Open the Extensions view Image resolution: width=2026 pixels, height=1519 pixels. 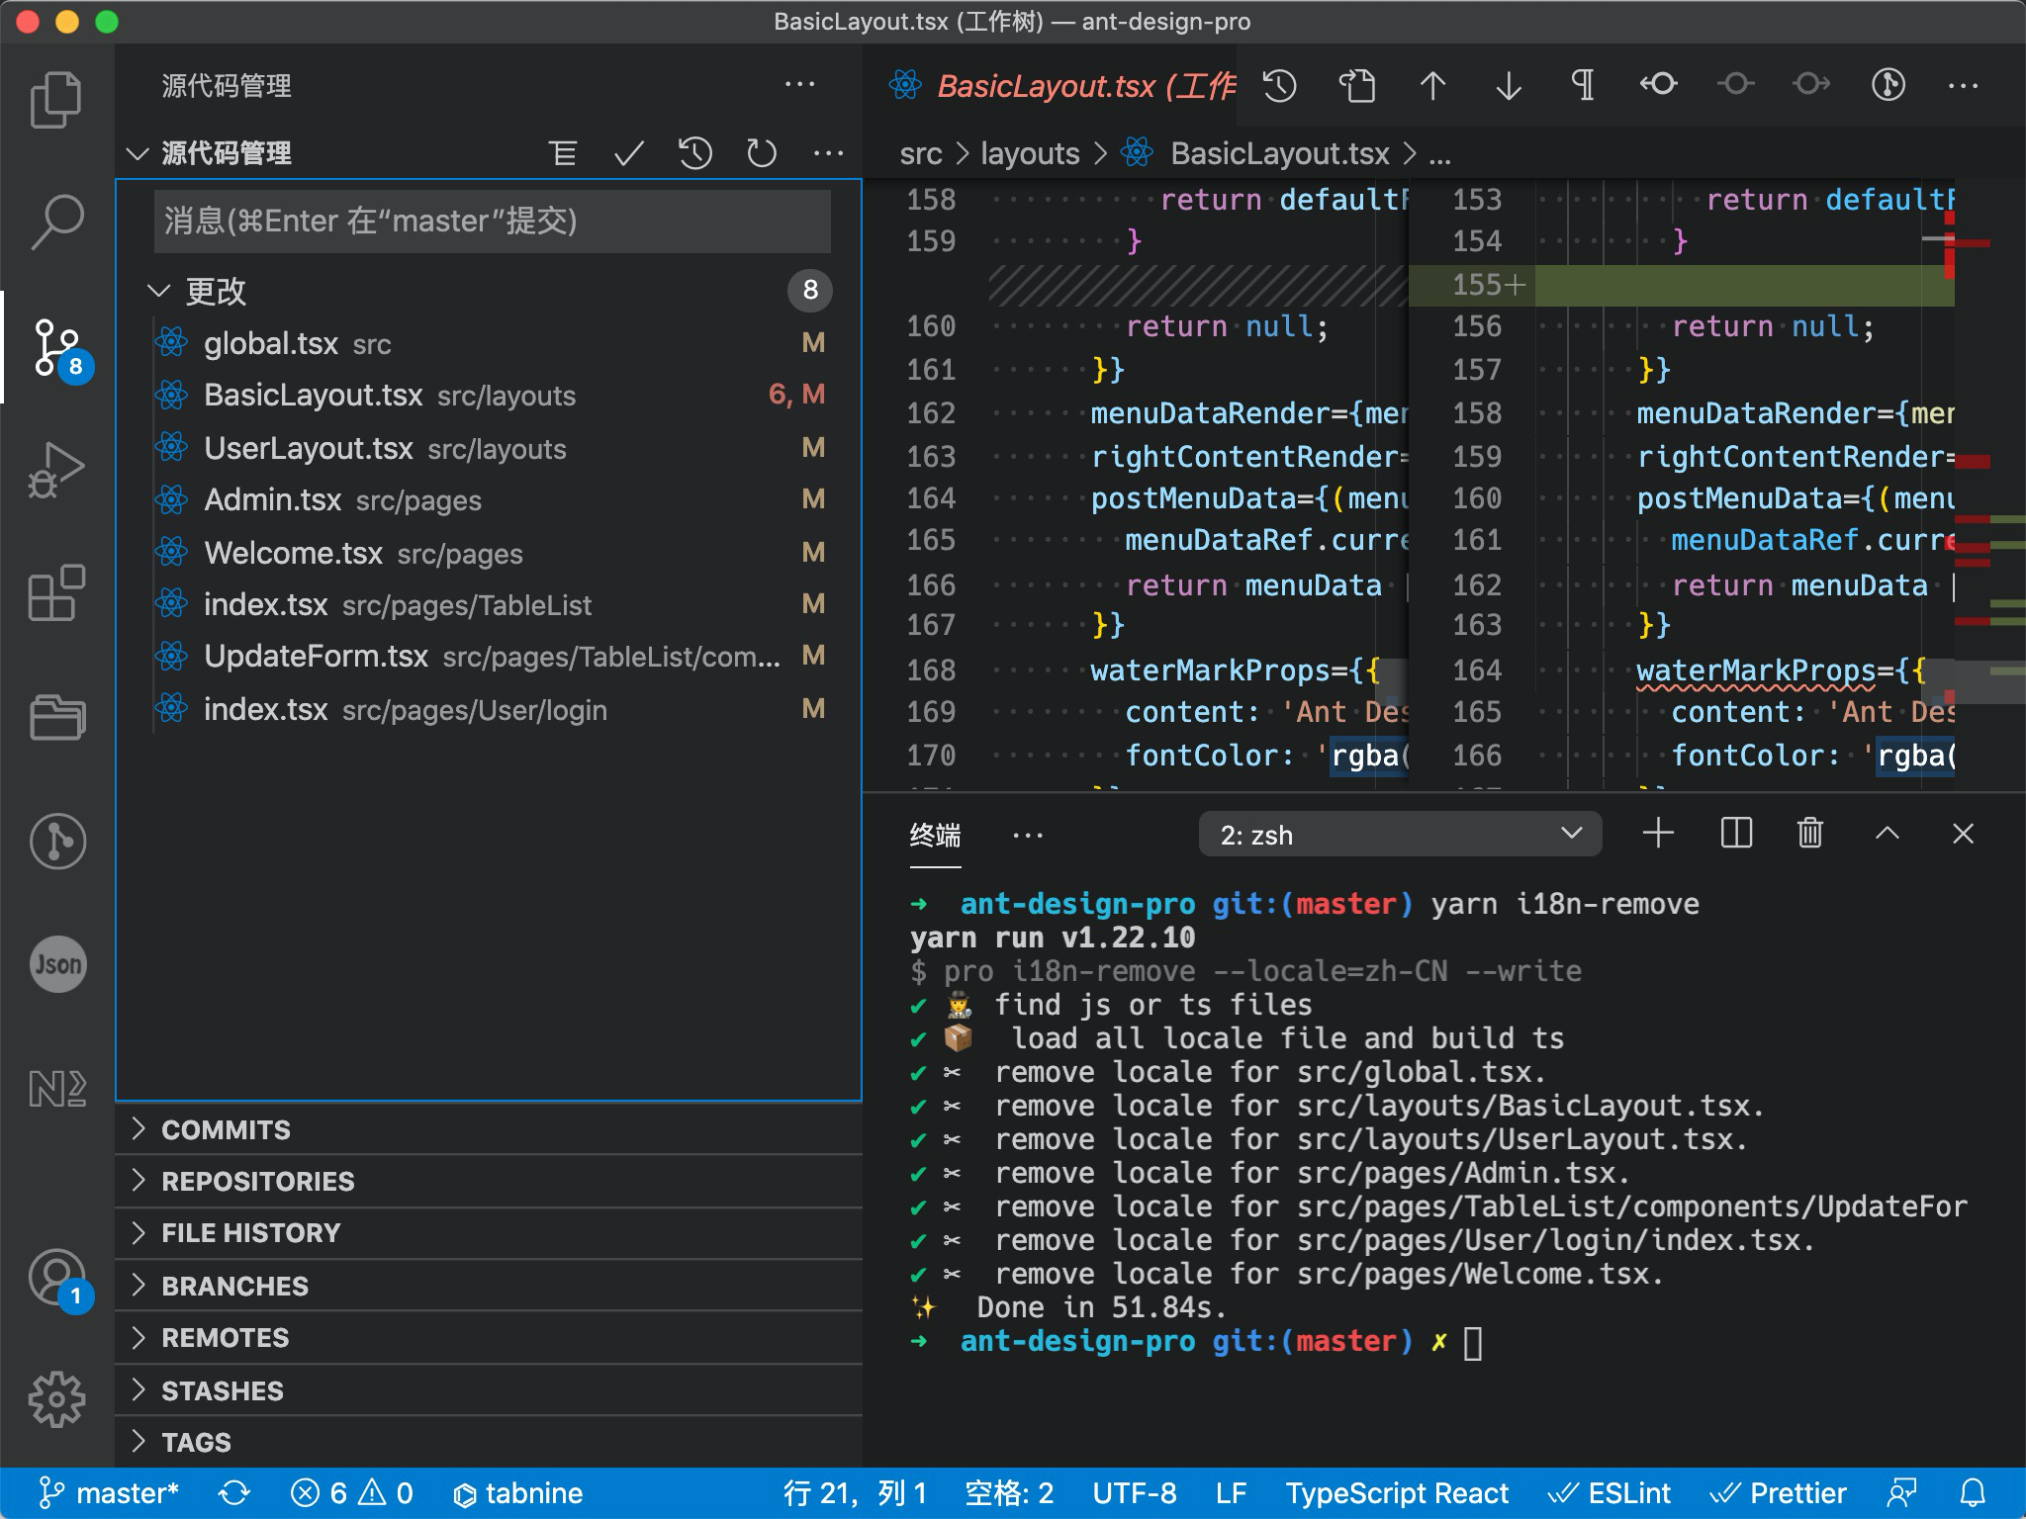point(57,593)
